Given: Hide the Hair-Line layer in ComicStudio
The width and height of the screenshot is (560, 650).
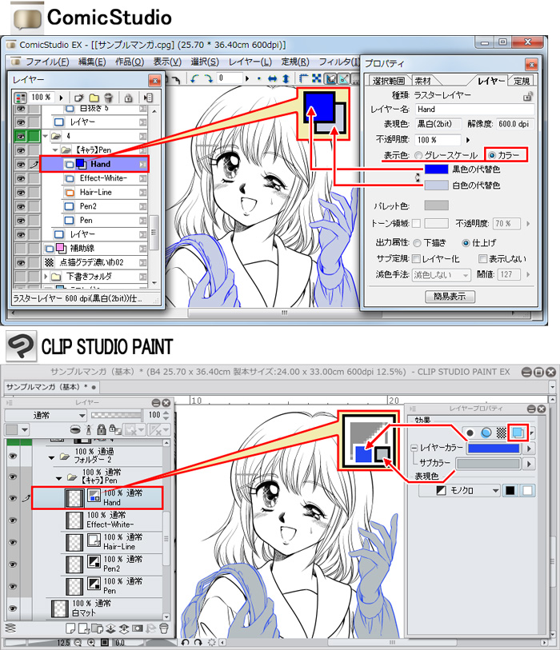Looking at the screenshot, I should coord(20,193).
